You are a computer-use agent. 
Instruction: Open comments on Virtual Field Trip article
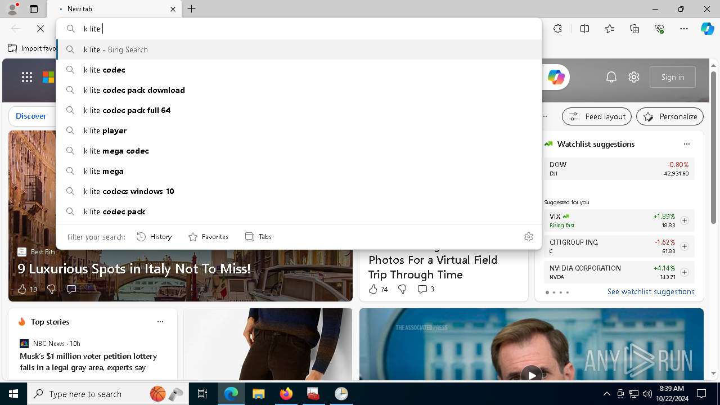pos(426,289)
